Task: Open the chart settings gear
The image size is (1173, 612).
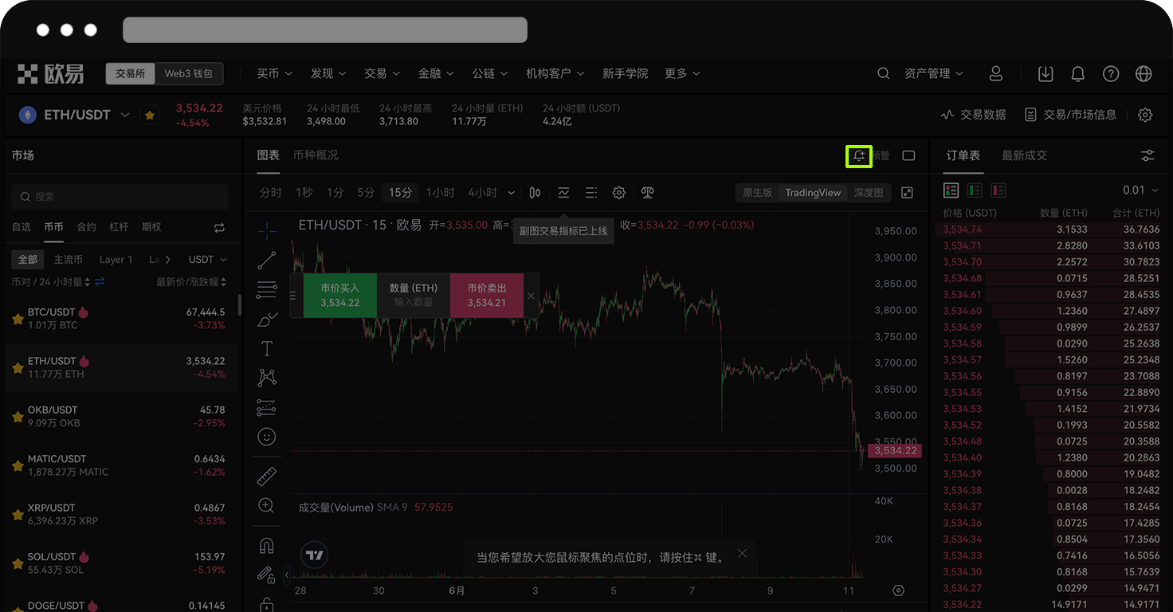Action: pyautogui.click(x=618, y=192)
